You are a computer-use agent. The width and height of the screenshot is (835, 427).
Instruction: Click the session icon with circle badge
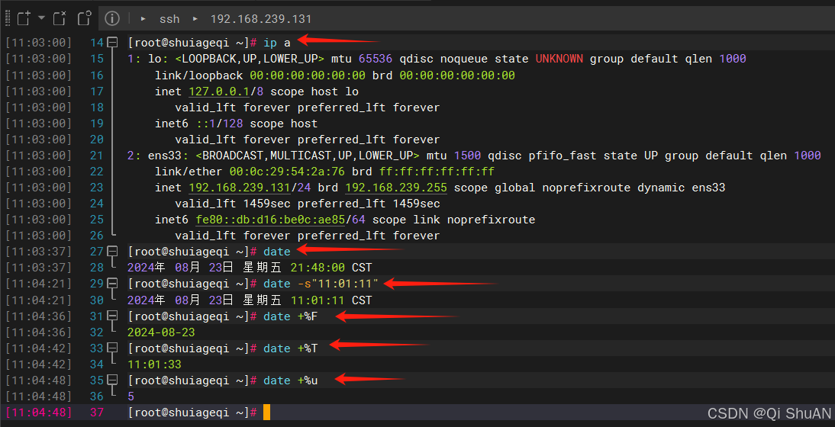85,18
